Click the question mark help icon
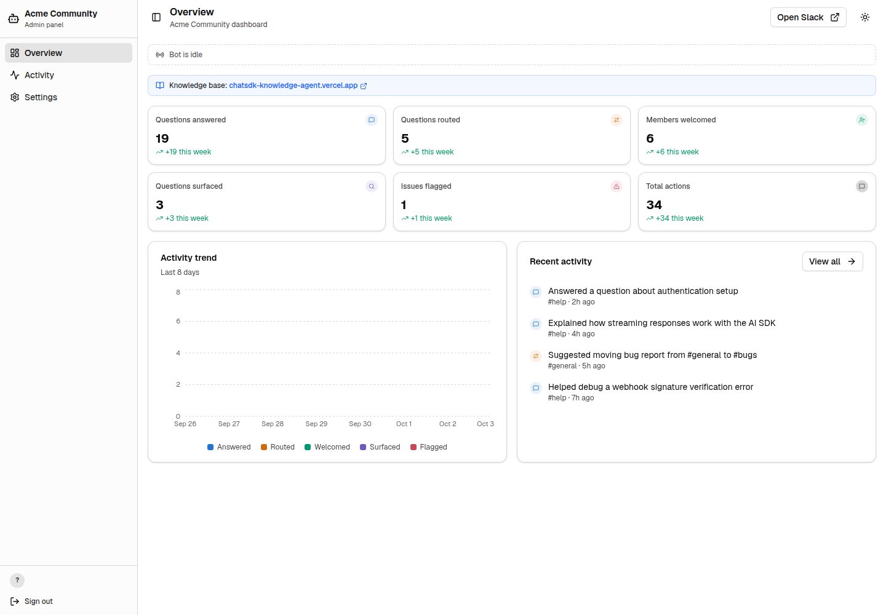This screenshot has height=615, width=886. [17, 580]
